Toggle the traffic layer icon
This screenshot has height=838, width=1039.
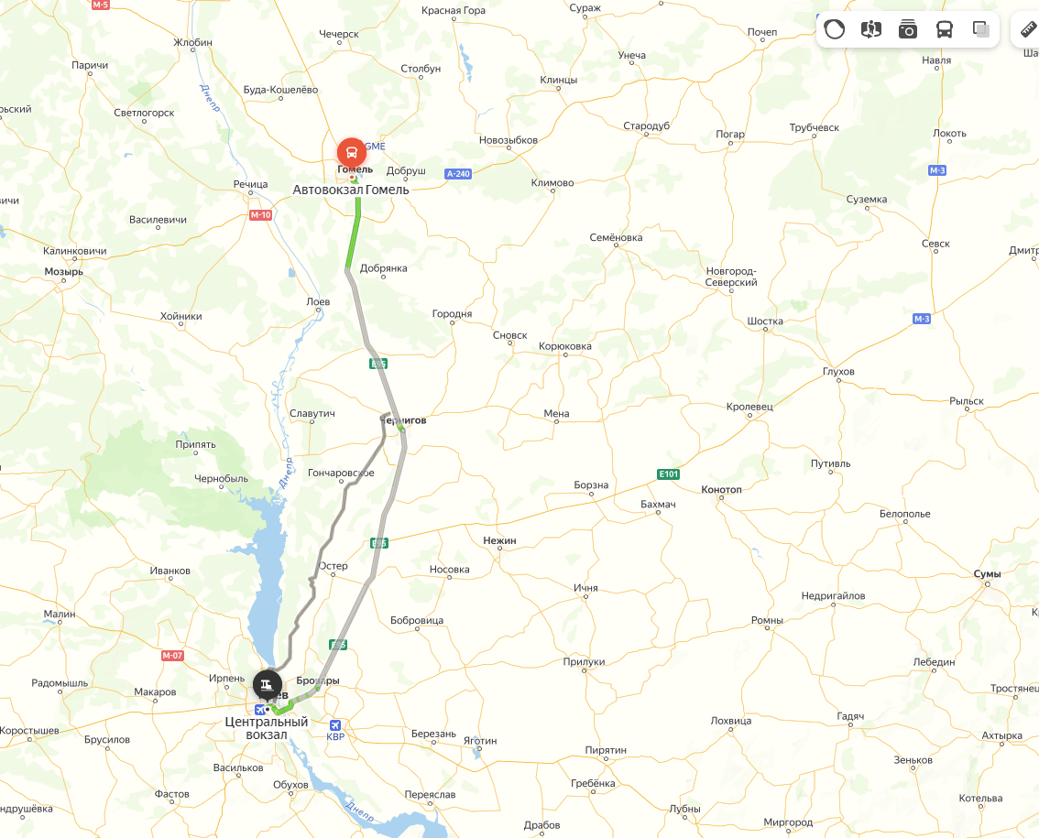point(835,29)
